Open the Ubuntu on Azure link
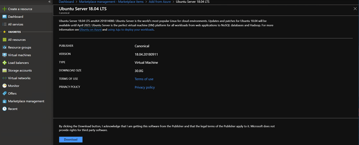Image resolution: width=359 pixels, height=145 pixels. (x=90, y=30)
